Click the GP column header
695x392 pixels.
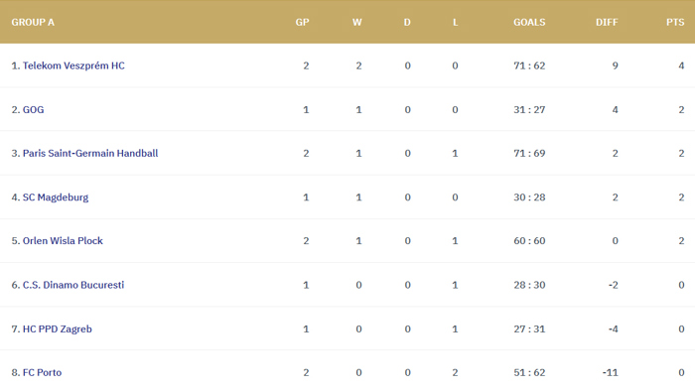click(x=302, y=22)
